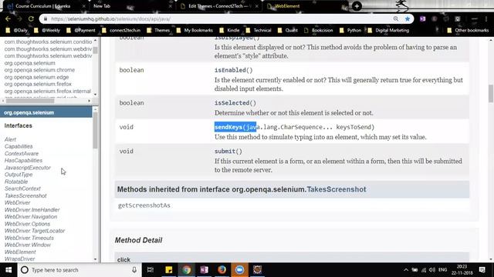This screenshot has height=277, width=494.
Task: Click the browser Forward arrow
Action: [19, 18]
